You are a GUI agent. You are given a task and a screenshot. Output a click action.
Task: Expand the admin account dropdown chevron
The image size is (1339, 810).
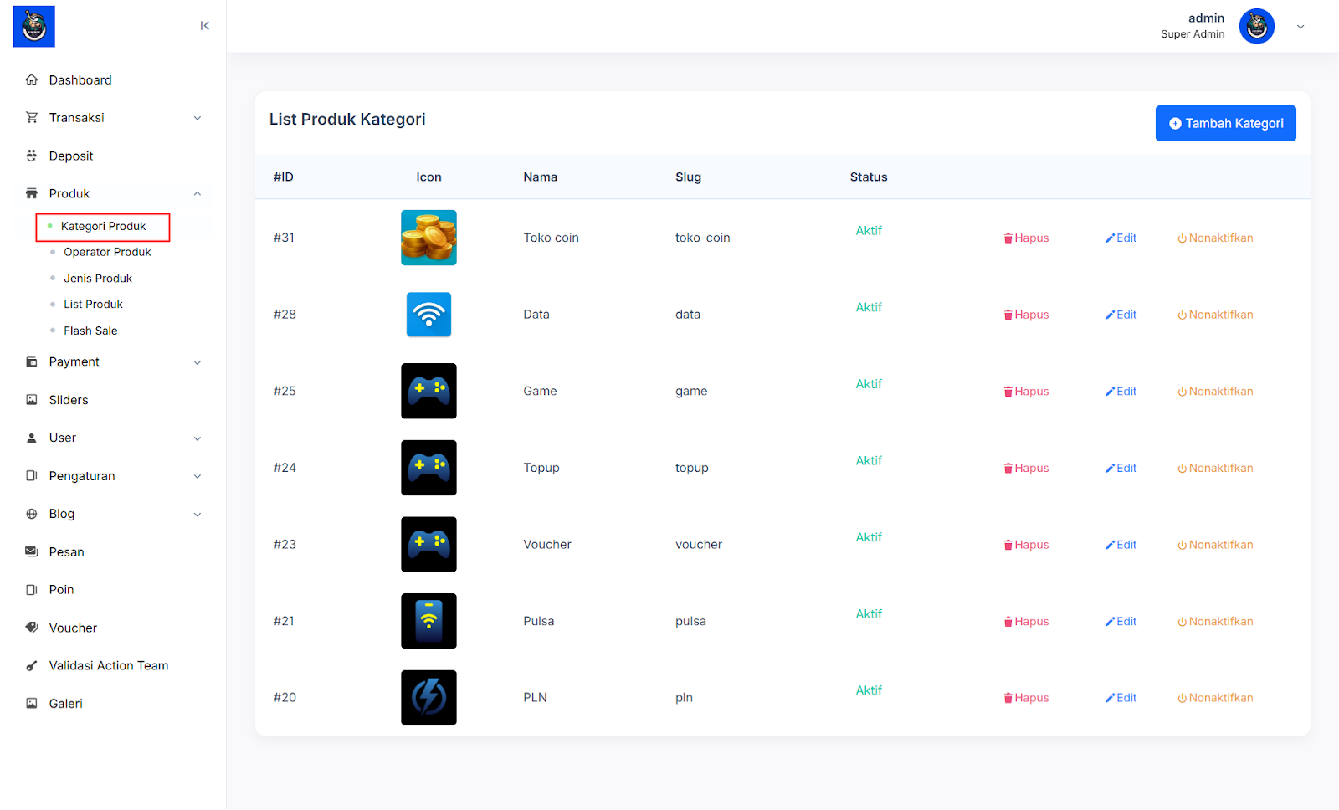tap(1301, 27)
